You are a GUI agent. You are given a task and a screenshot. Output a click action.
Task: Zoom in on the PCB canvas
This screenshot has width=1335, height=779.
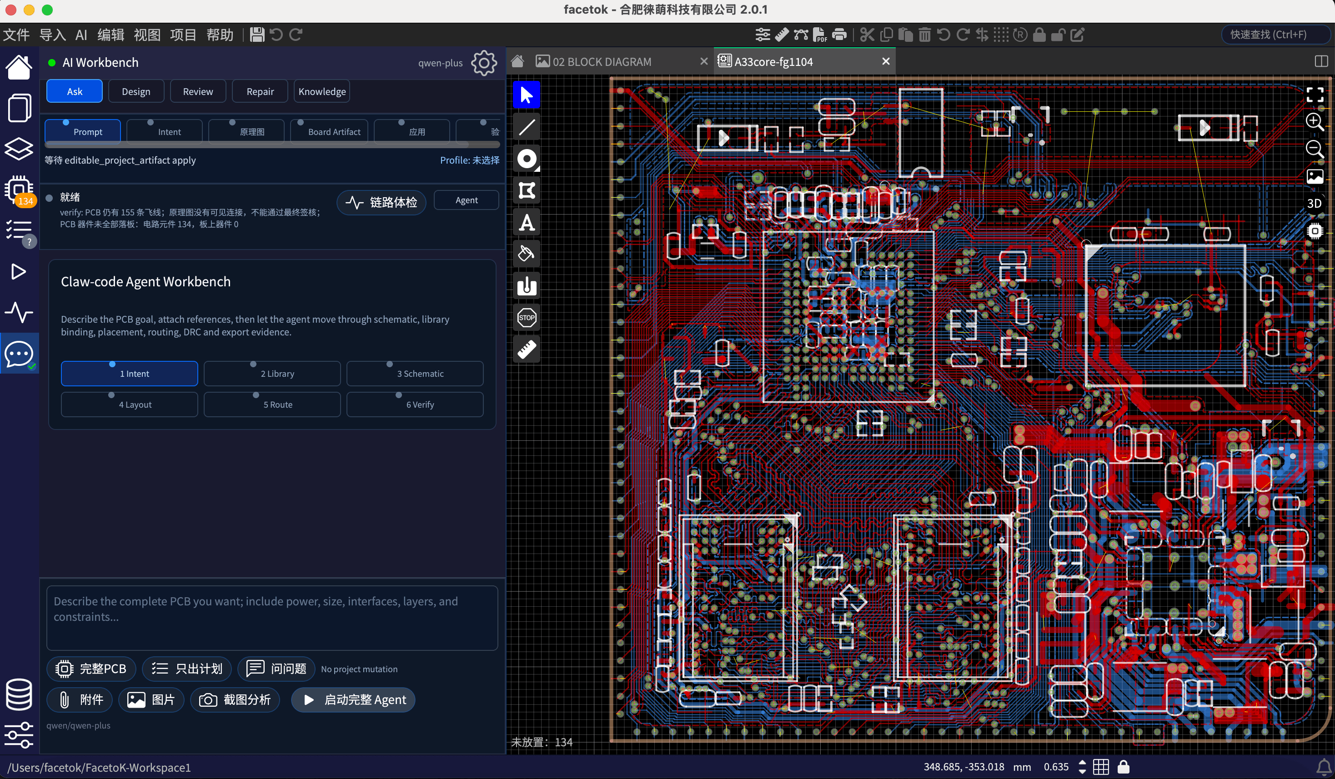point(1315,122)
